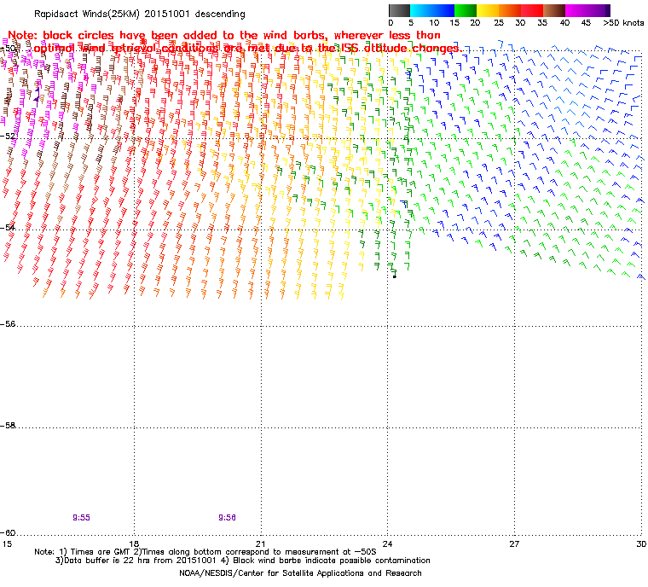Screen dimensions: 648x587
Task: Click the '18' longitude axis label
Action: click(134, 543)
